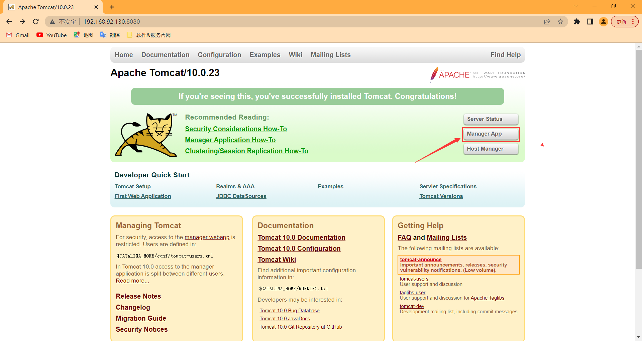Open the Manager App button
642x341 pixels.
[x=491, y=134]
